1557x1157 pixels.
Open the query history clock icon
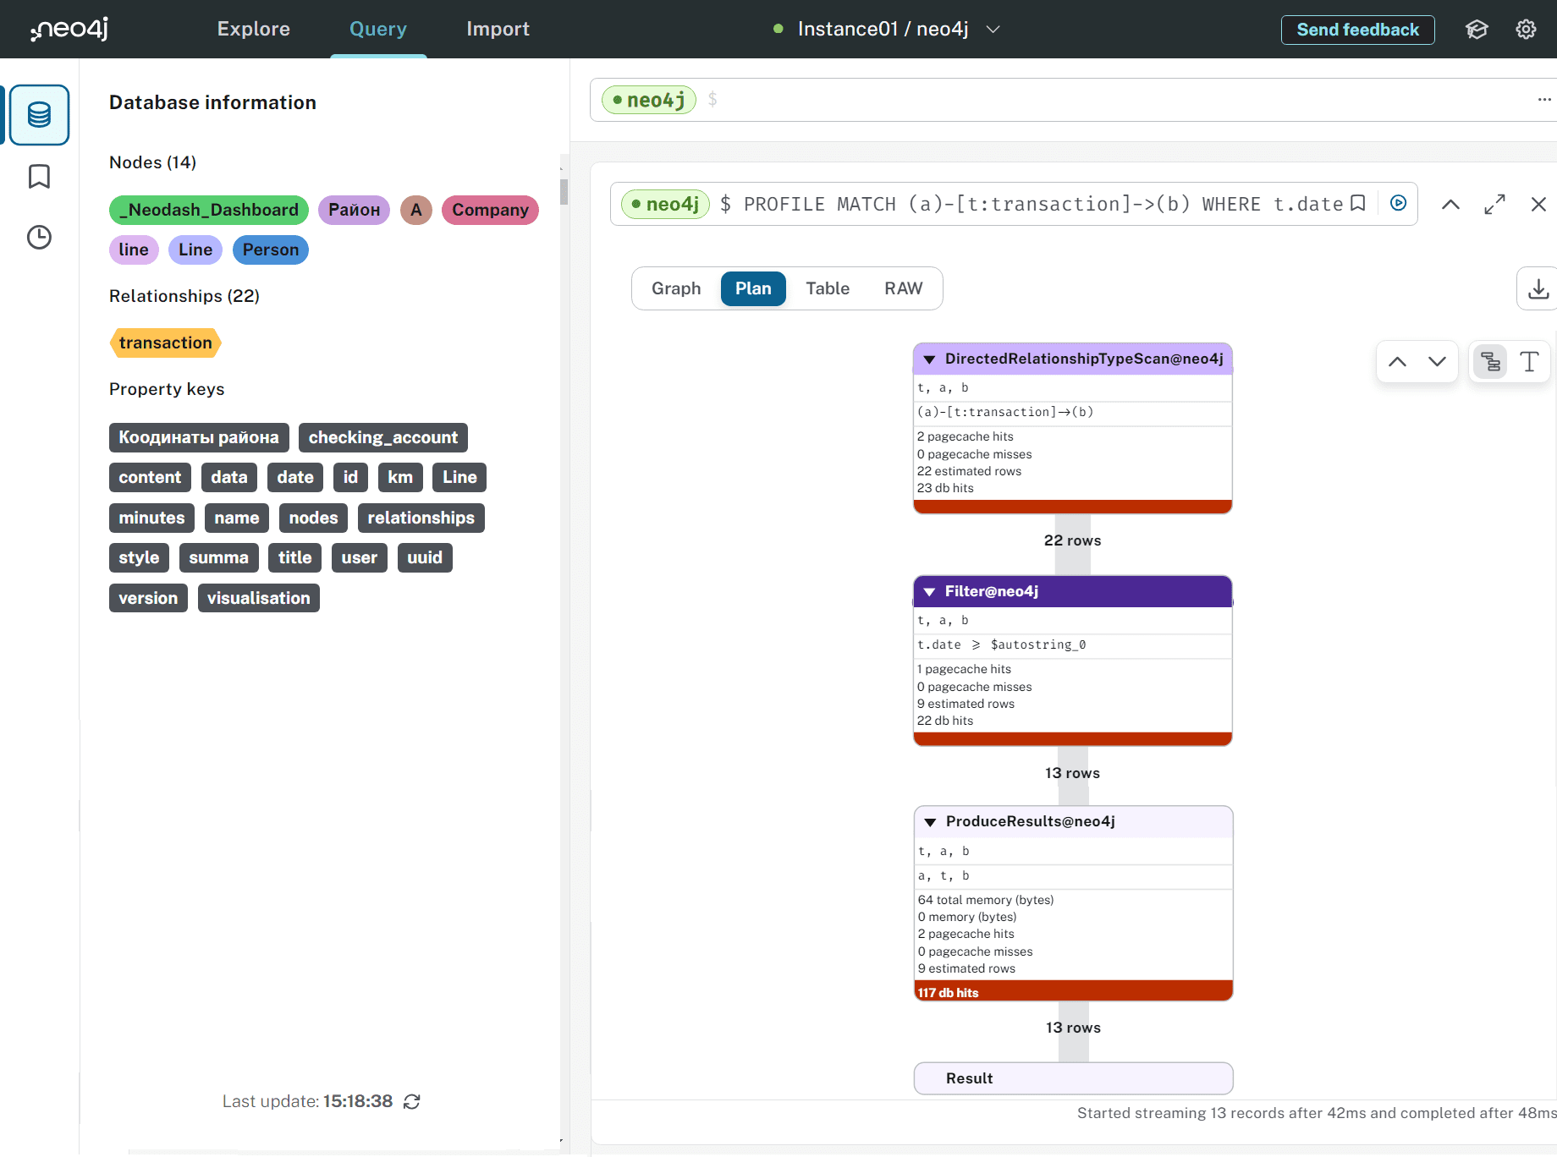(39, 238)
